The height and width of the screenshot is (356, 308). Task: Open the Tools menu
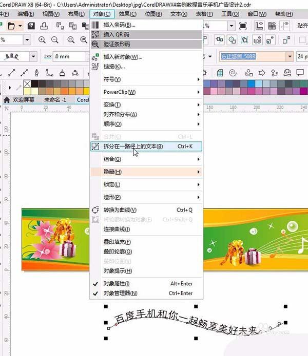pyautogui.click(x=230, y=14)
